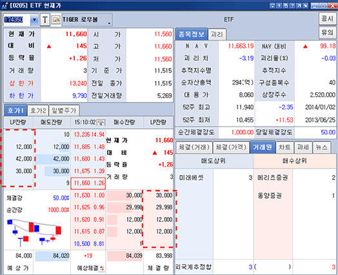338x275 pixels.
Task: Click the NAV value 11,663.19
Action: coord(241,46)
